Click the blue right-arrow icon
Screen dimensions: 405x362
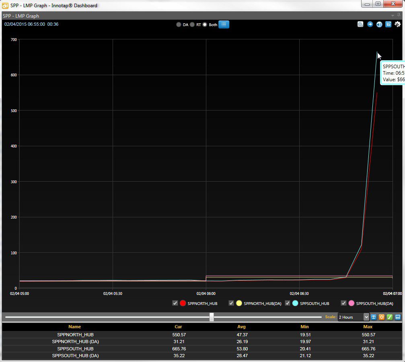tap(370, 24)
